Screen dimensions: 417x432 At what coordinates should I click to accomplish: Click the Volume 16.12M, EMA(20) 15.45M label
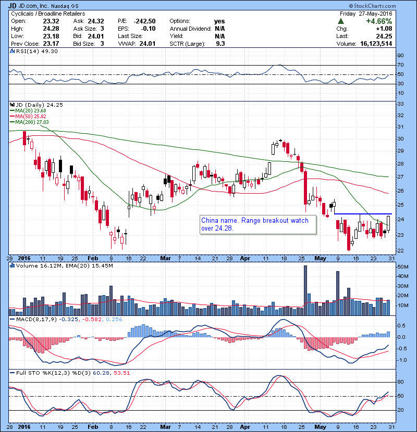point(64,265)
